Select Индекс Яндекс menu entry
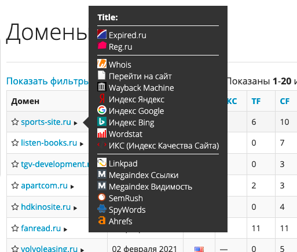Image resolution: width=297 pixels, height=252 pixels. click(x=137, y=99)
